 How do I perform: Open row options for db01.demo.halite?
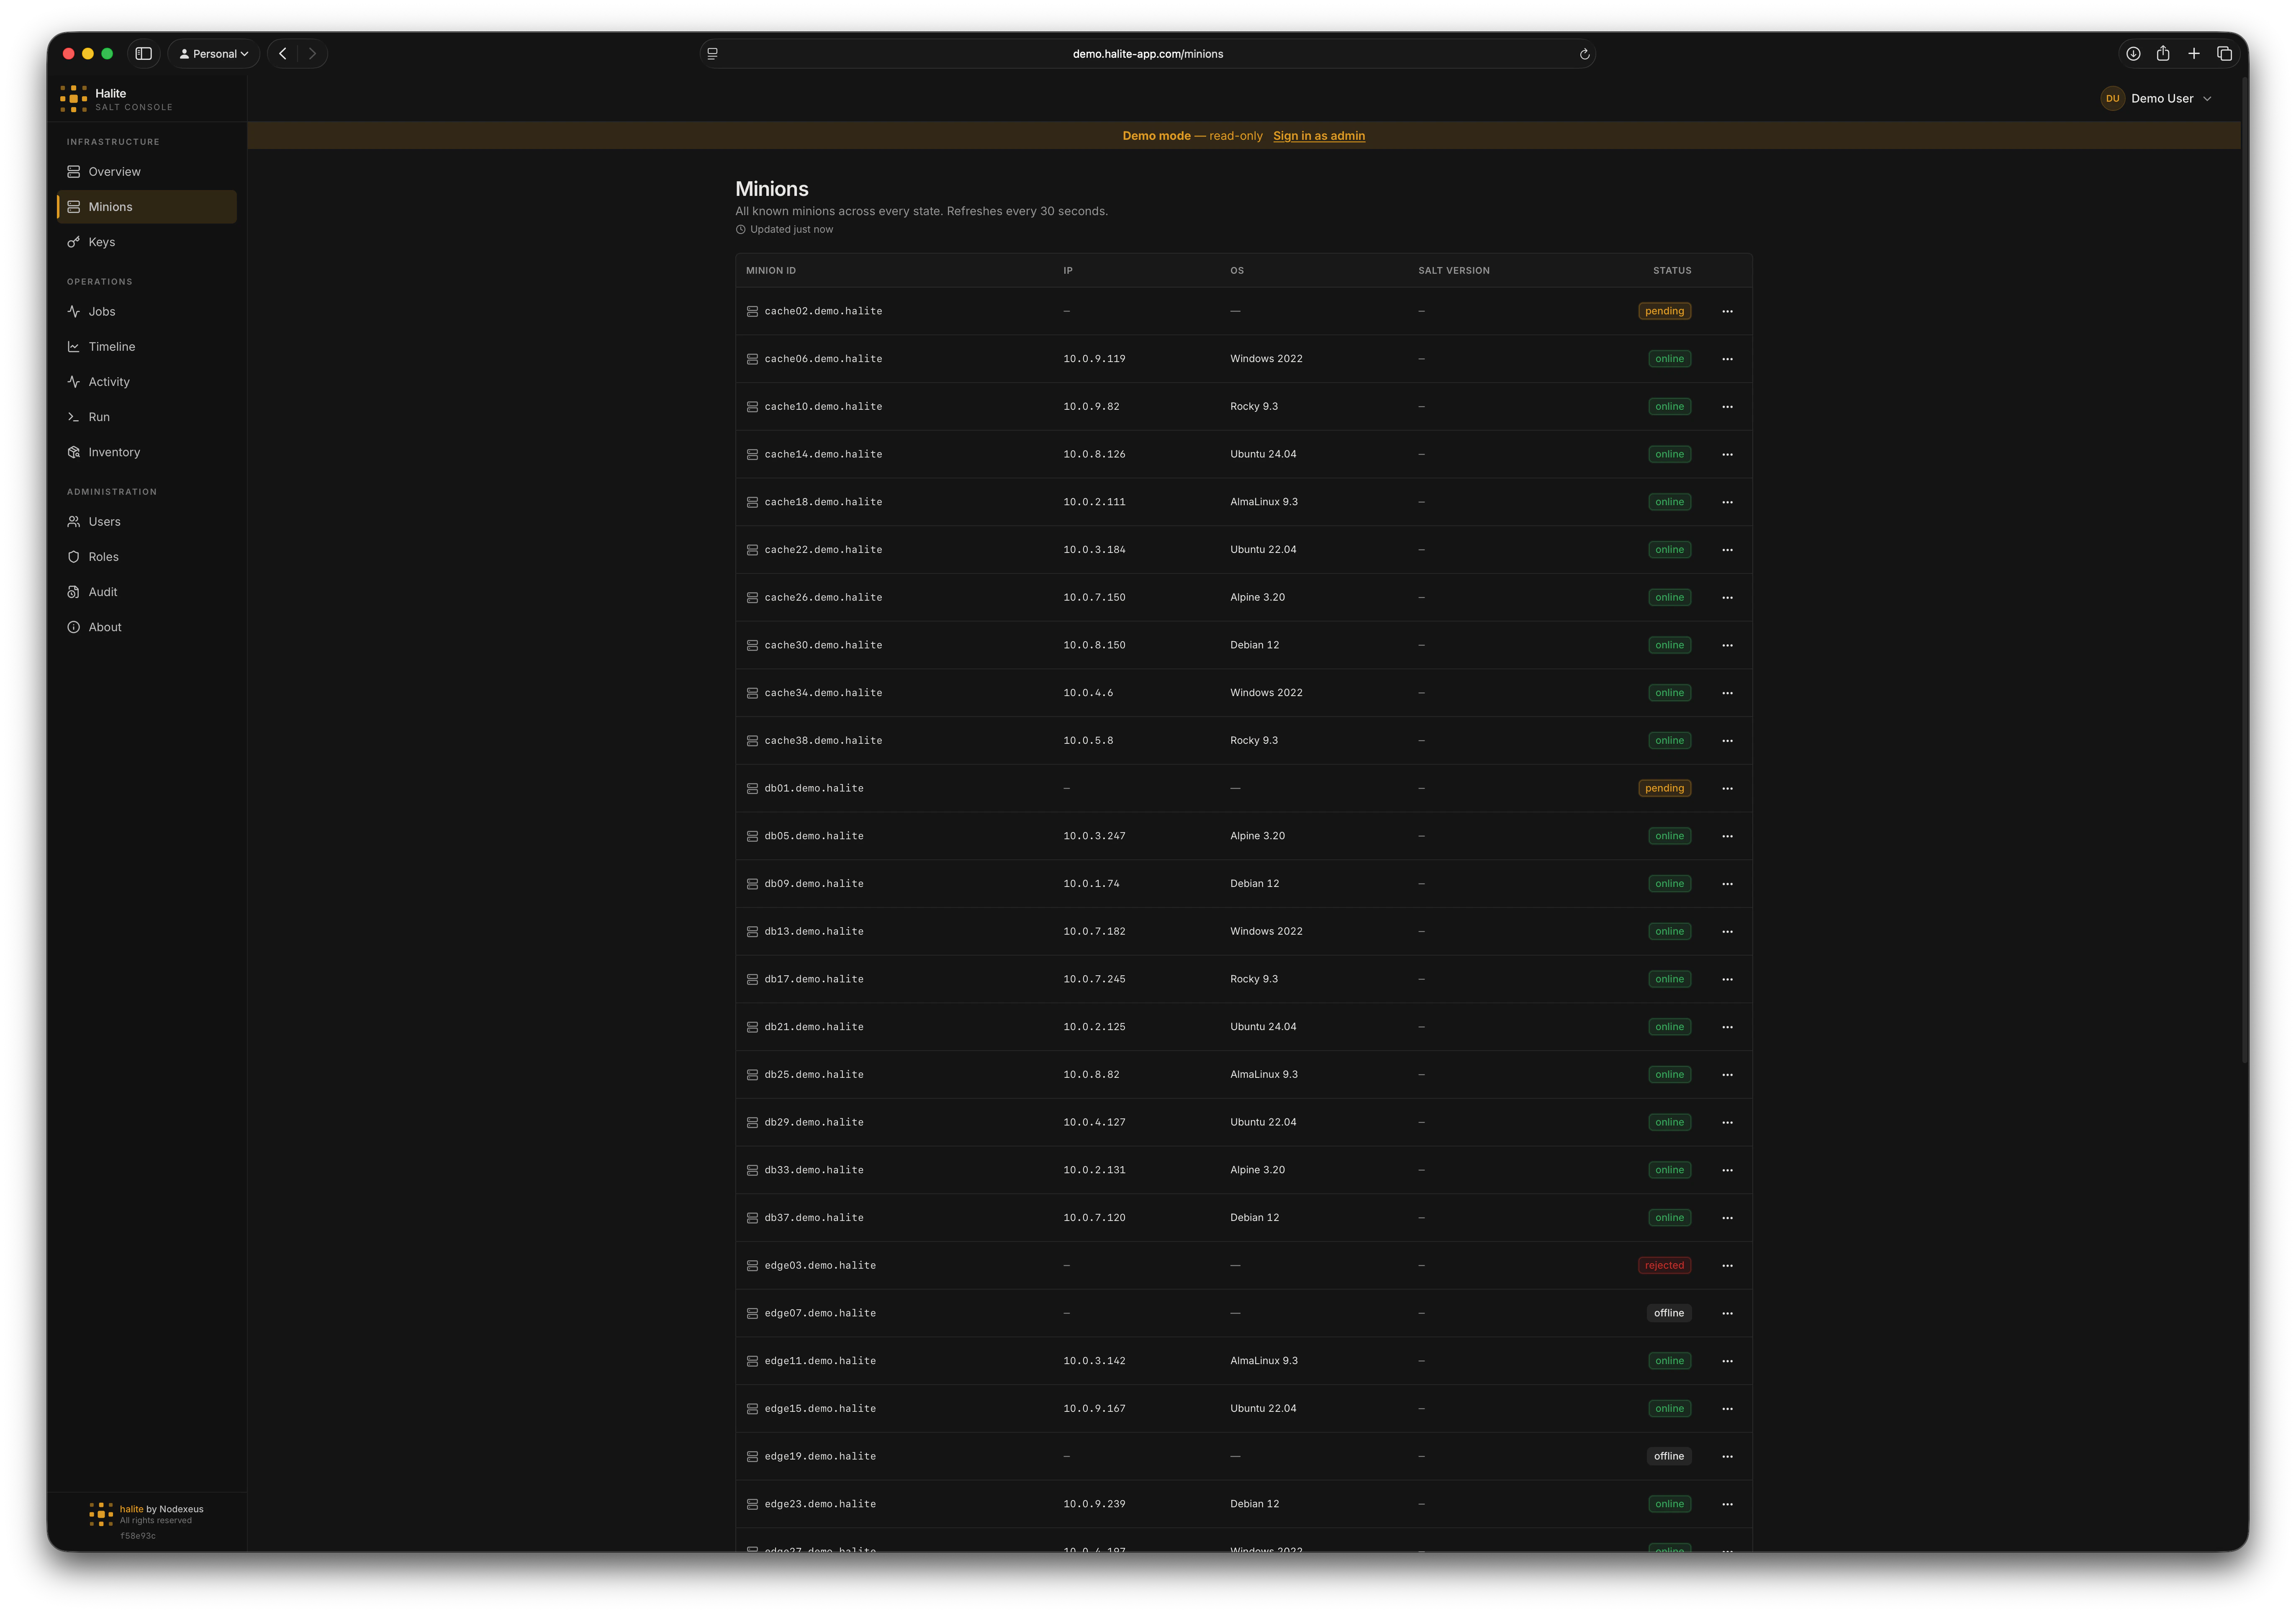pos(1727,788)
